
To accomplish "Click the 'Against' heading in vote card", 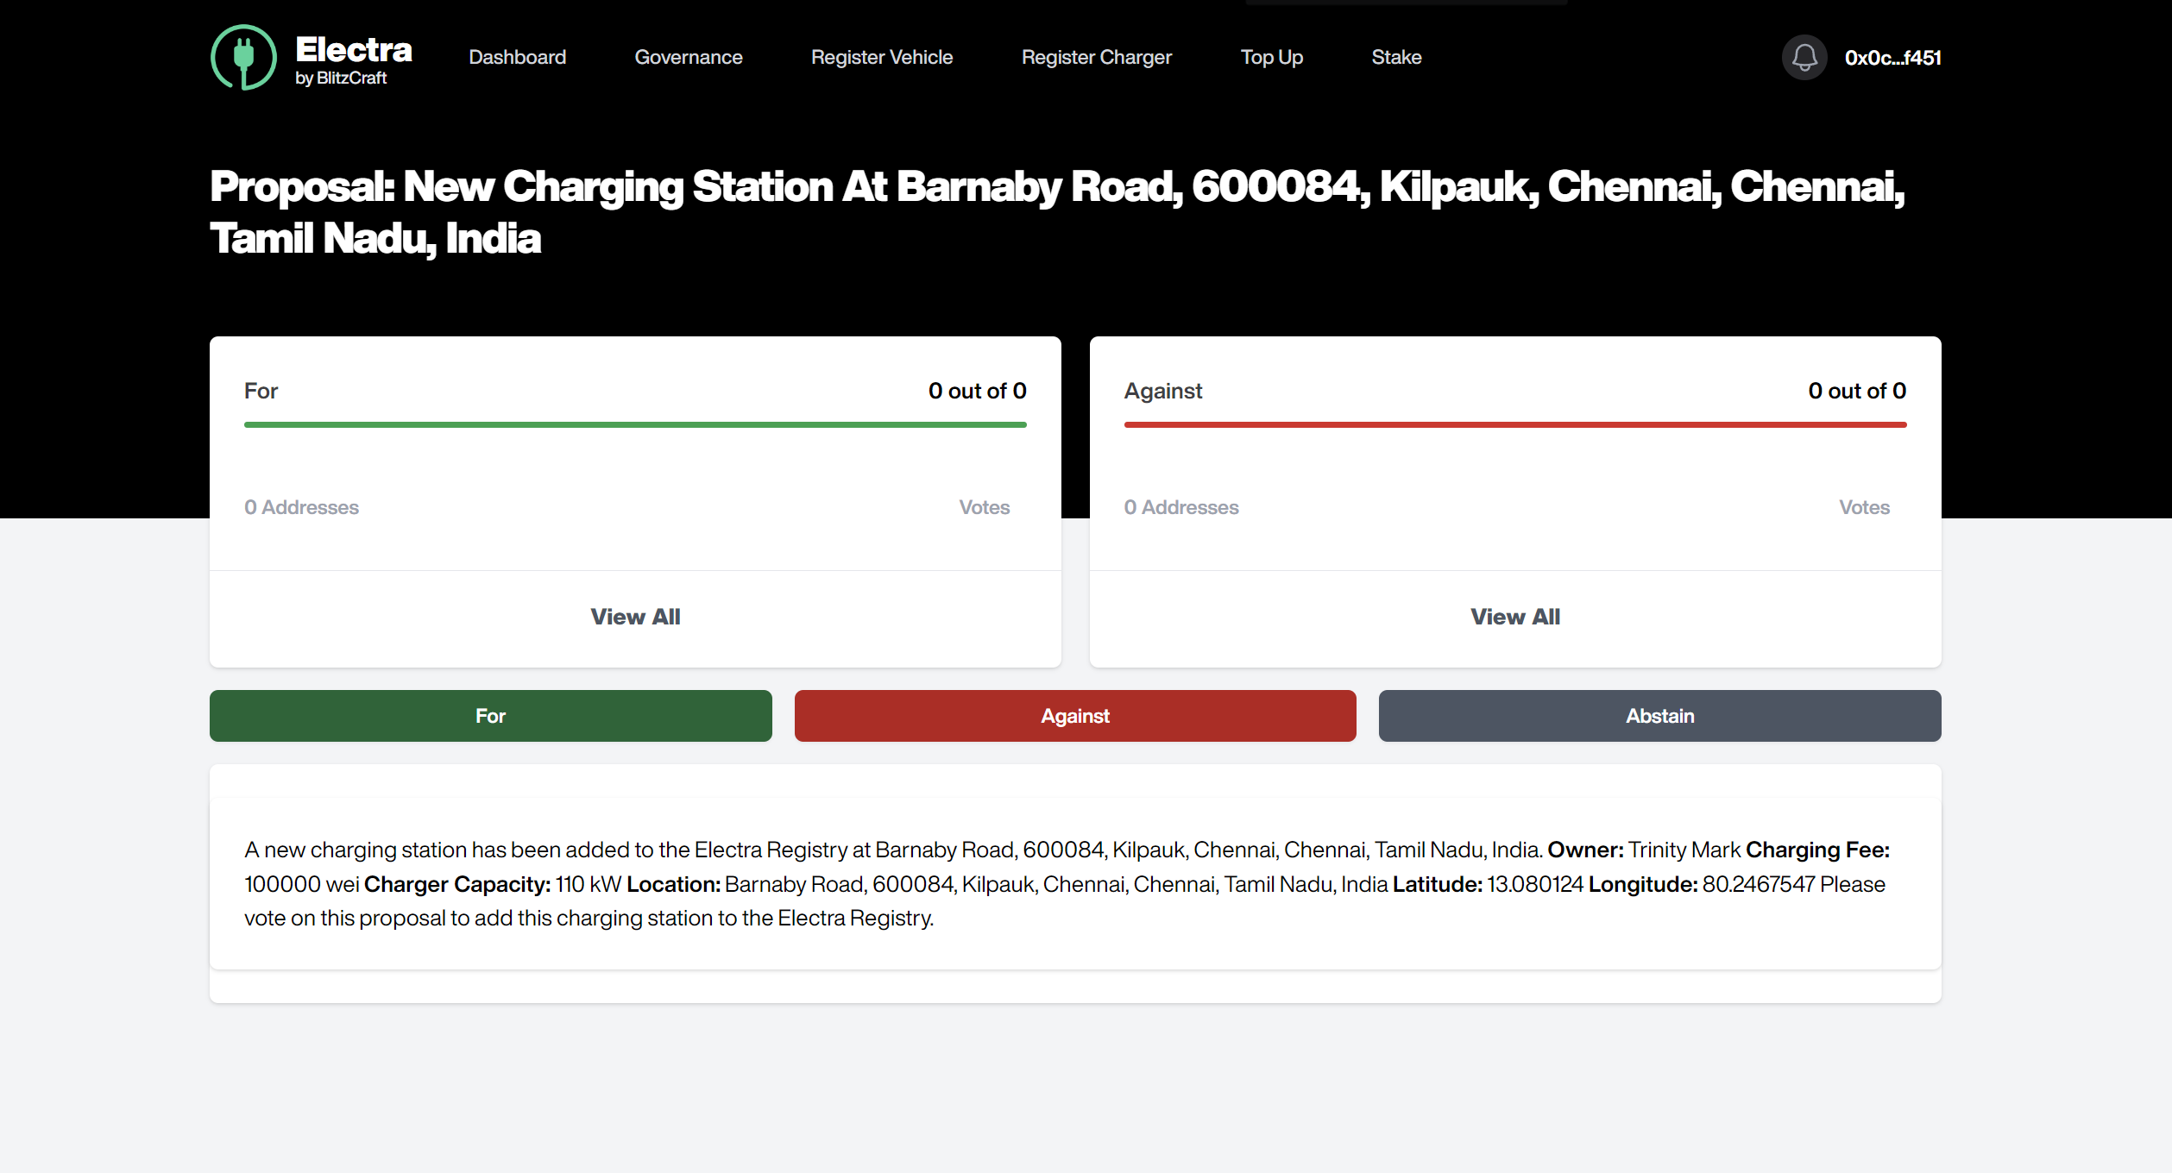I will [1162, 391].
